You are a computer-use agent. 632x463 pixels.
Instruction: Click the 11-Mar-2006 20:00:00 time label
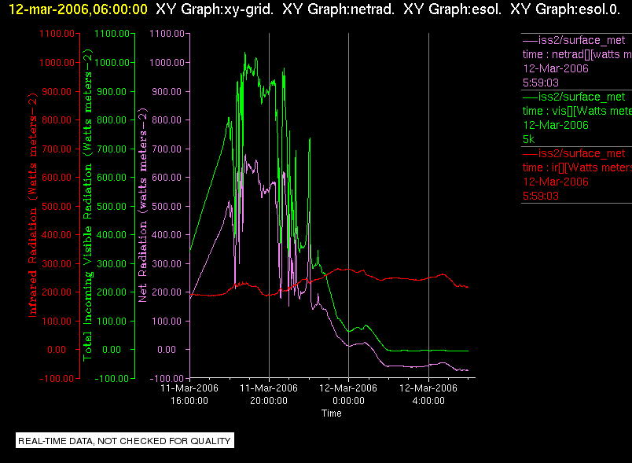pos(268,395)
